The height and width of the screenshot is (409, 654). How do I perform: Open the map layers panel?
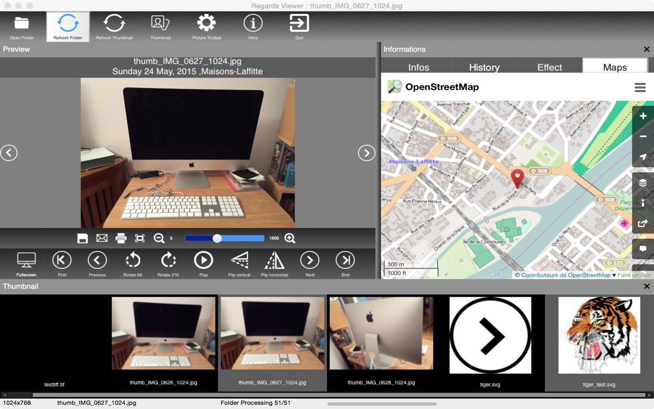(x=643, y=183)
